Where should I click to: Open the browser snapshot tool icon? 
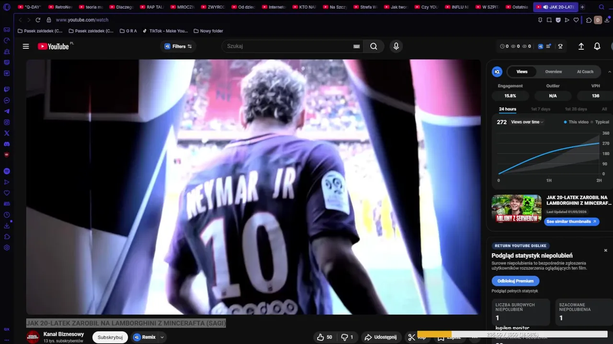(x=549, y=20)
